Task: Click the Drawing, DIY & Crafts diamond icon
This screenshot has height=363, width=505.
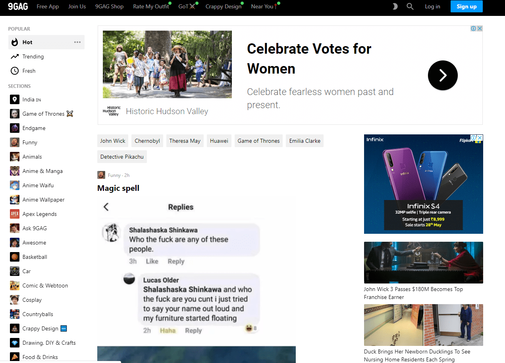Action: tap(15, 343)
